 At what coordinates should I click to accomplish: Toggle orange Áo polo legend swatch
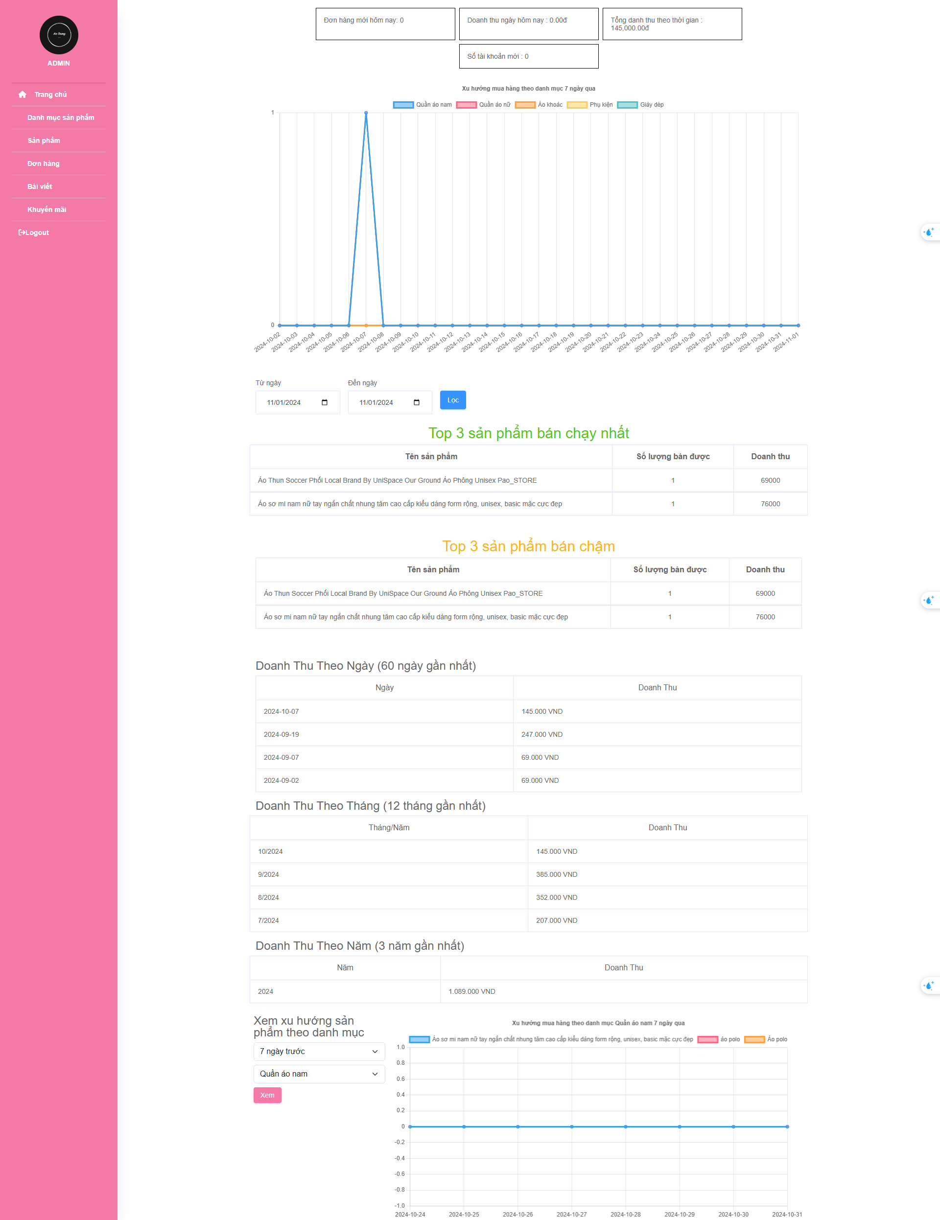tap(754, 1039)
